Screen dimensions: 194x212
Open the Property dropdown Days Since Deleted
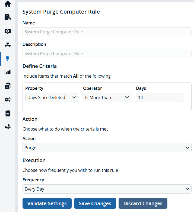(52, 97)
